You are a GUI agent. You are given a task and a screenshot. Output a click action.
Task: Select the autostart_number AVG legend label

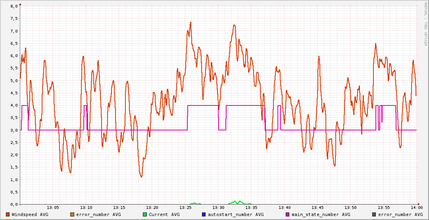coord(236,214)
